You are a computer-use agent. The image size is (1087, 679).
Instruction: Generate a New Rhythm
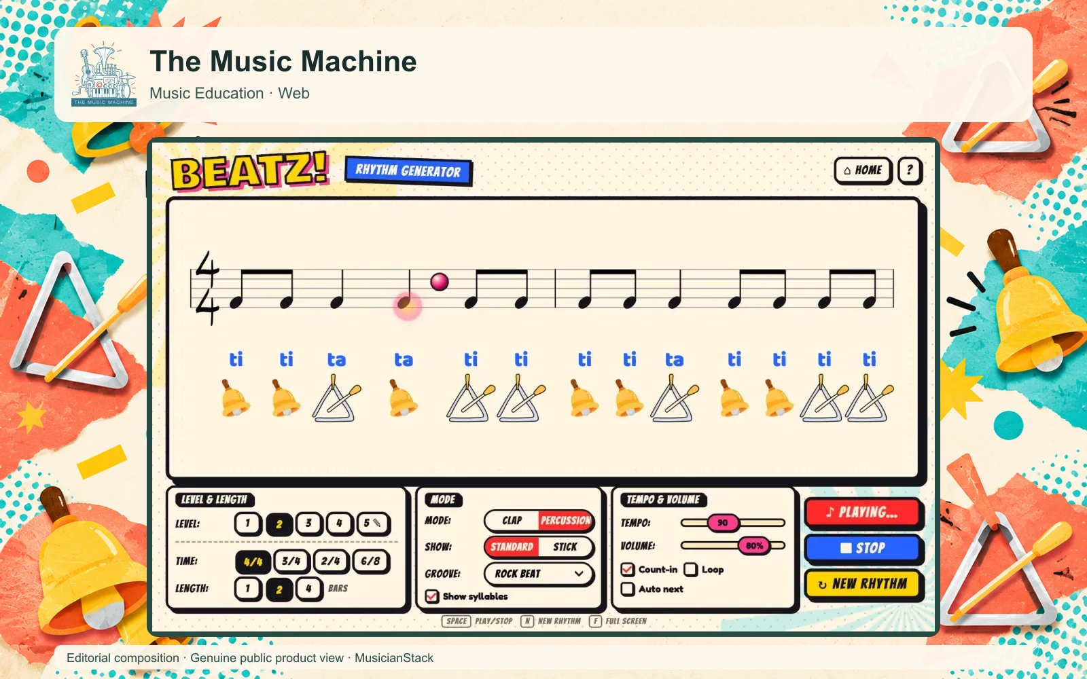pyautogui.click(x=863, y=584)
